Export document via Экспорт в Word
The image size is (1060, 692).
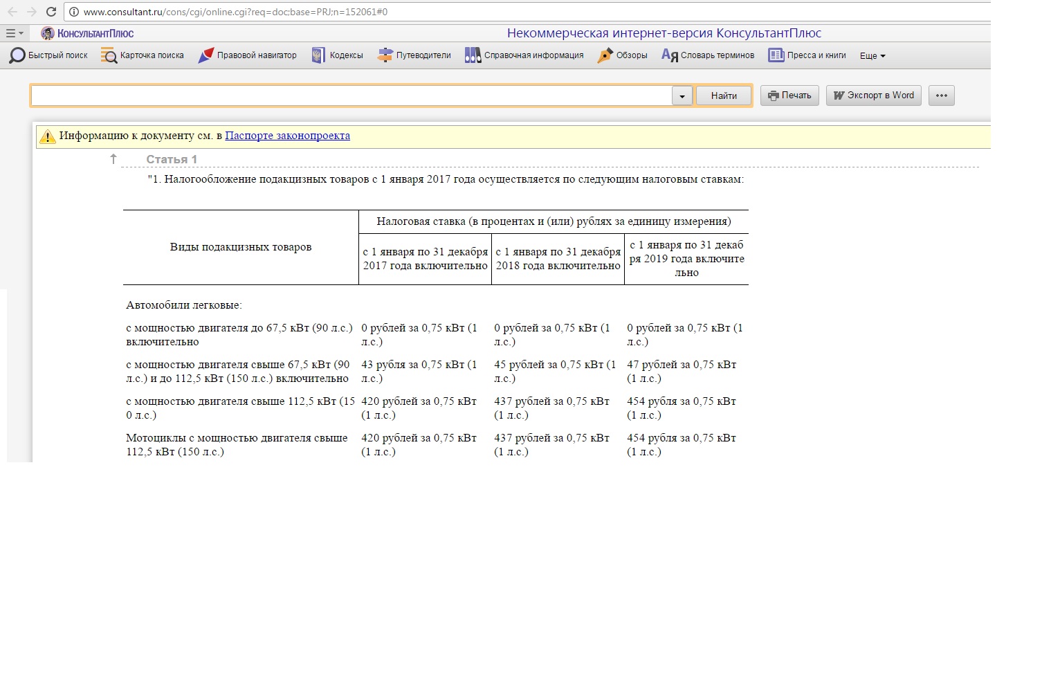tap(873, 95)
